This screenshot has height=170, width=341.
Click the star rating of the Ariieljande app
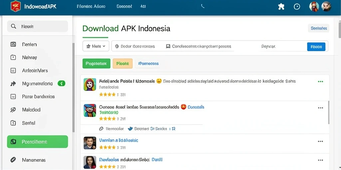[x=107, y=95]
